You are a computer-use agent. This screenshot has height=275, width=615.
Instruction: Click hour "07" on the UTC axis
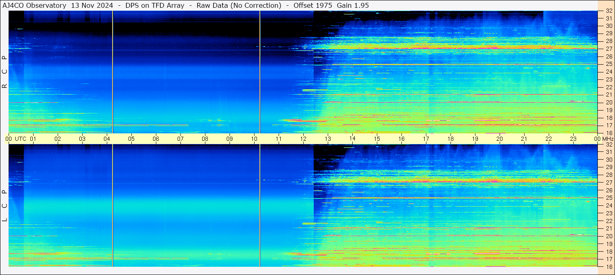(x=180, y=139)
